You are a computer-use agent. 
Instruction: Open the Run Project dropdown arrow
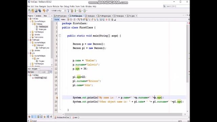point(77,11)
